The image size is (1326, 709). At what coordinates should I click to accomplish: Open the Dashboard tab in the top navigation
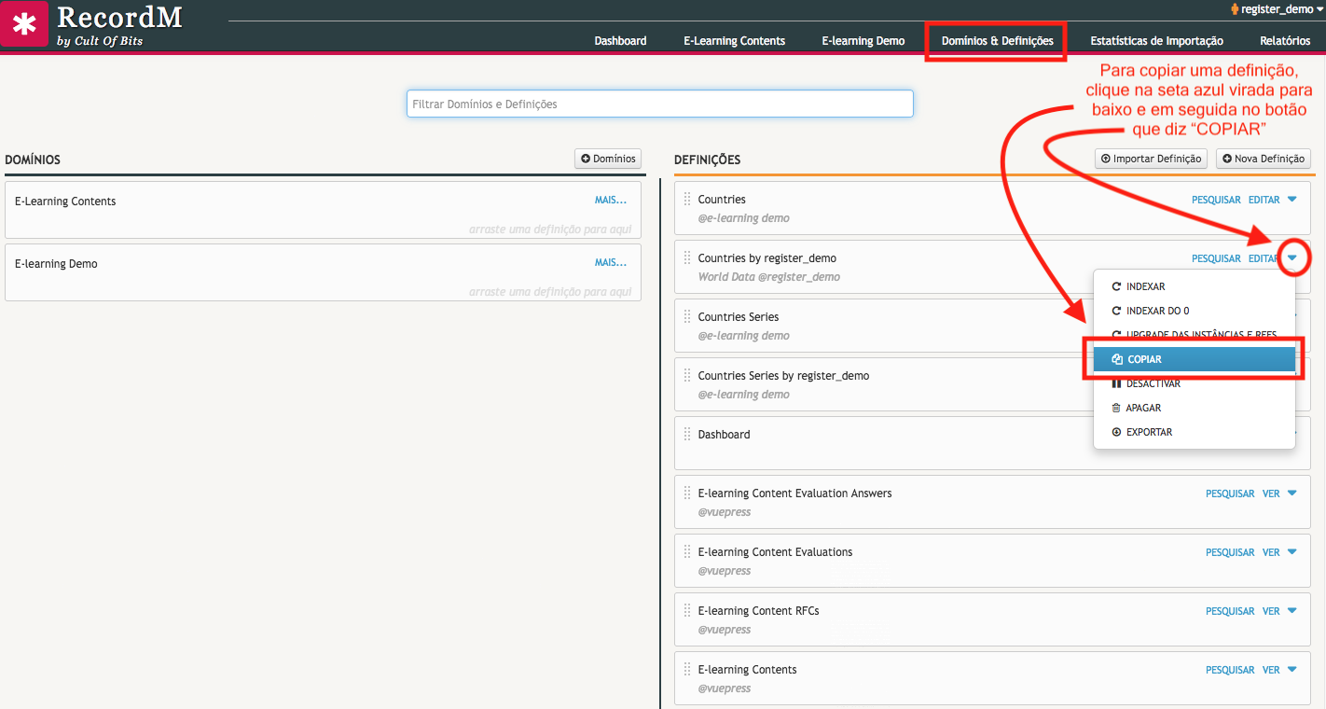[x=620, y=41]
